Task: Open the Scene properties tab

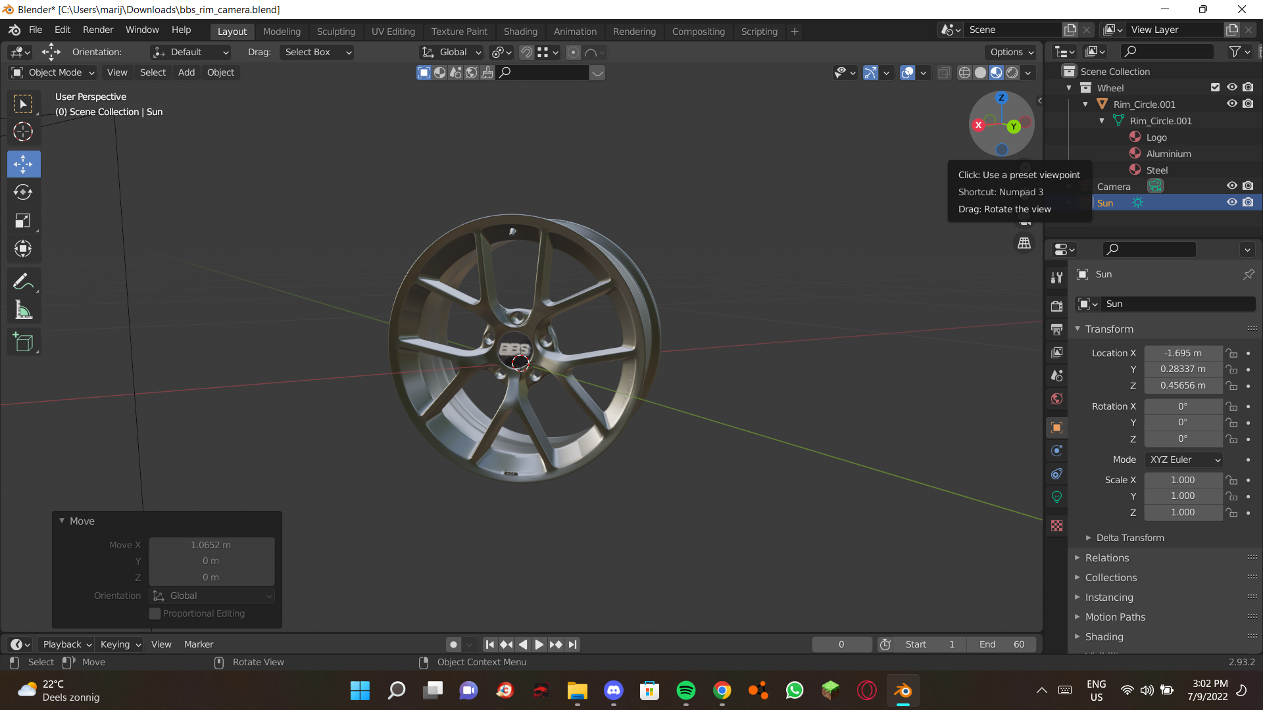Action: [1056, 375]
